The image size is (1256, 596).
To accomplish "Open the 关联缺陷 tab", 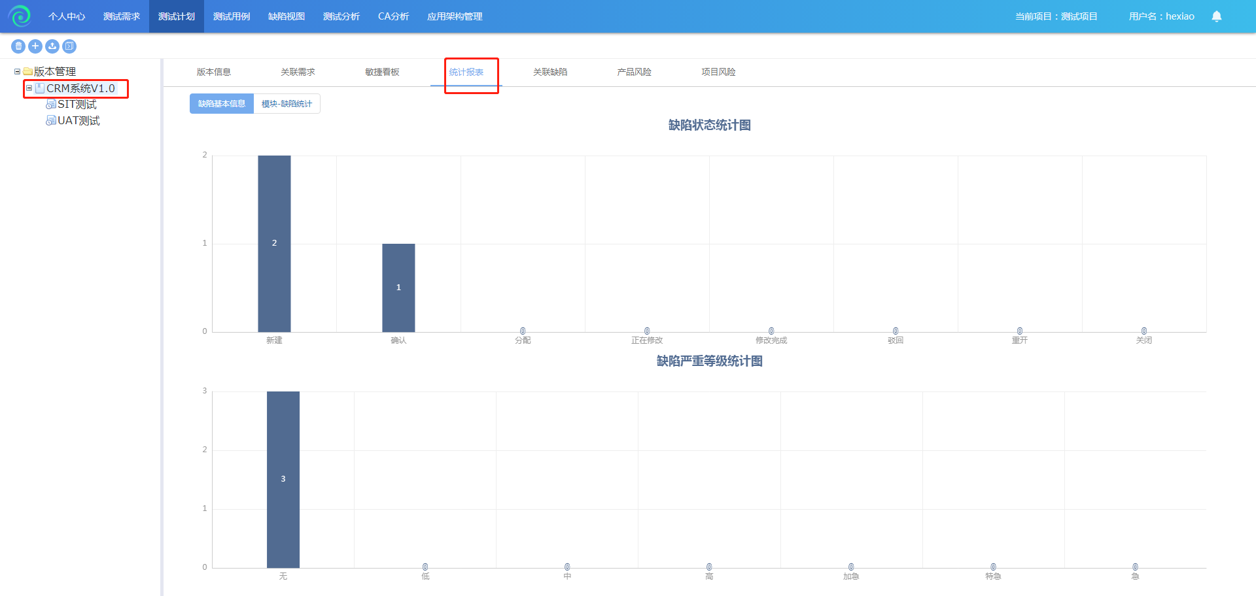I will coord(550,72).
